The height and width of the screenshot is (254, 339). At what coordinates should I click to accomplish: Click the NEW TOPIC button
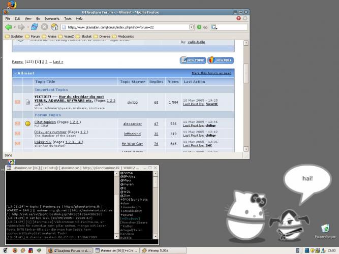193,60
